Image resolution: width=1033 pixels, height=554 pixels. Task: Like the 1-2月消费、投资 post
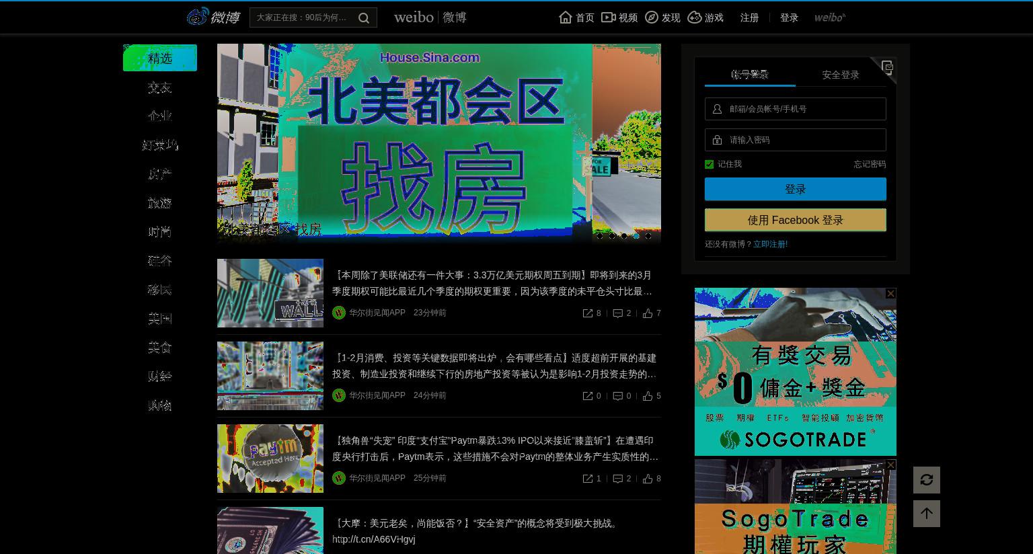pyautogui.click(x=648, y=396)
